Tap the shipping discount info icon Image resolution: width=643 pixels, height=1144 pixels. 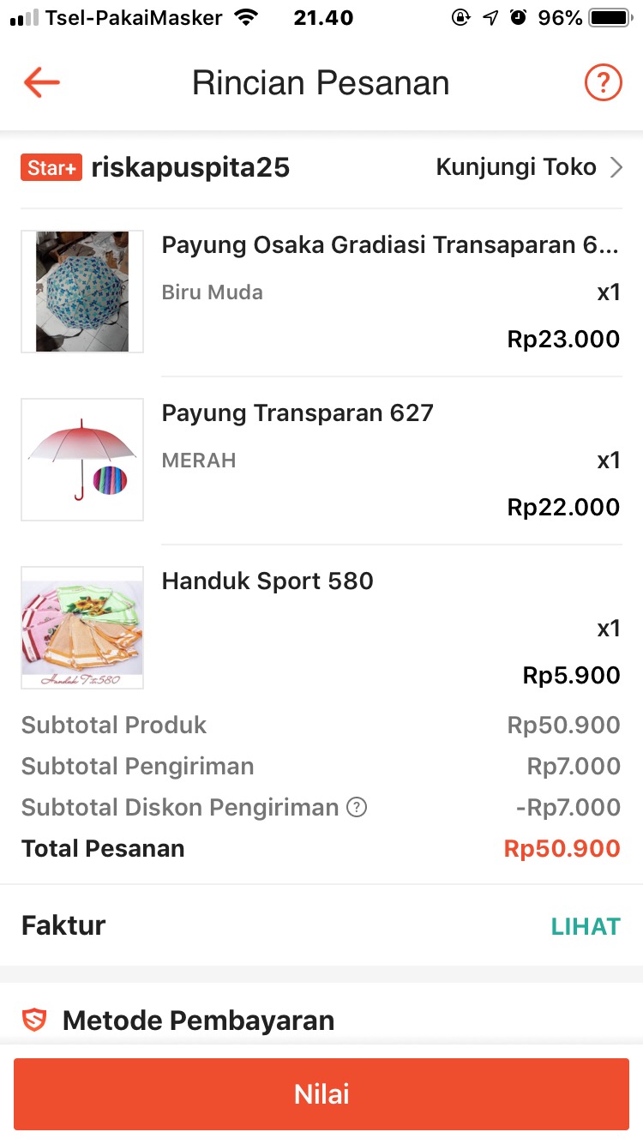pos(357,807)
